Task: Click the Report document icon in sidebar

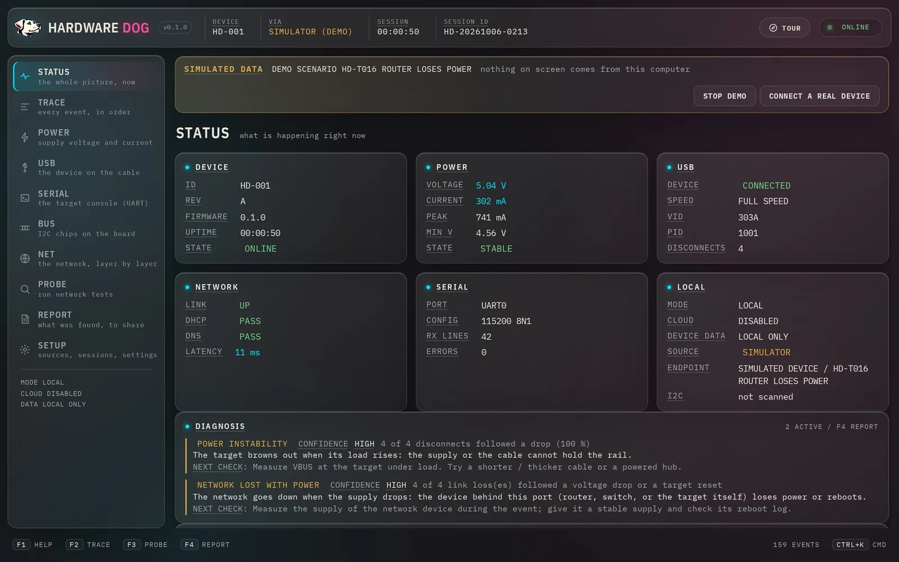Action: coord(25,319)
